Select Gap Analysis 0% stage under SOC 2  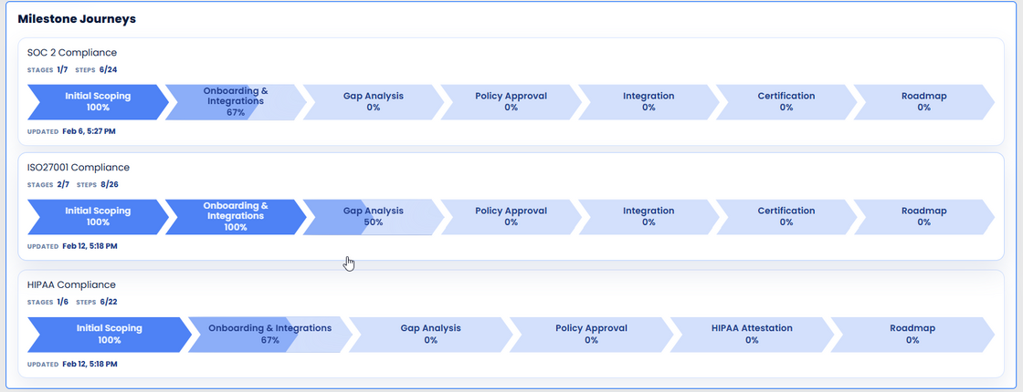(373, 101)
